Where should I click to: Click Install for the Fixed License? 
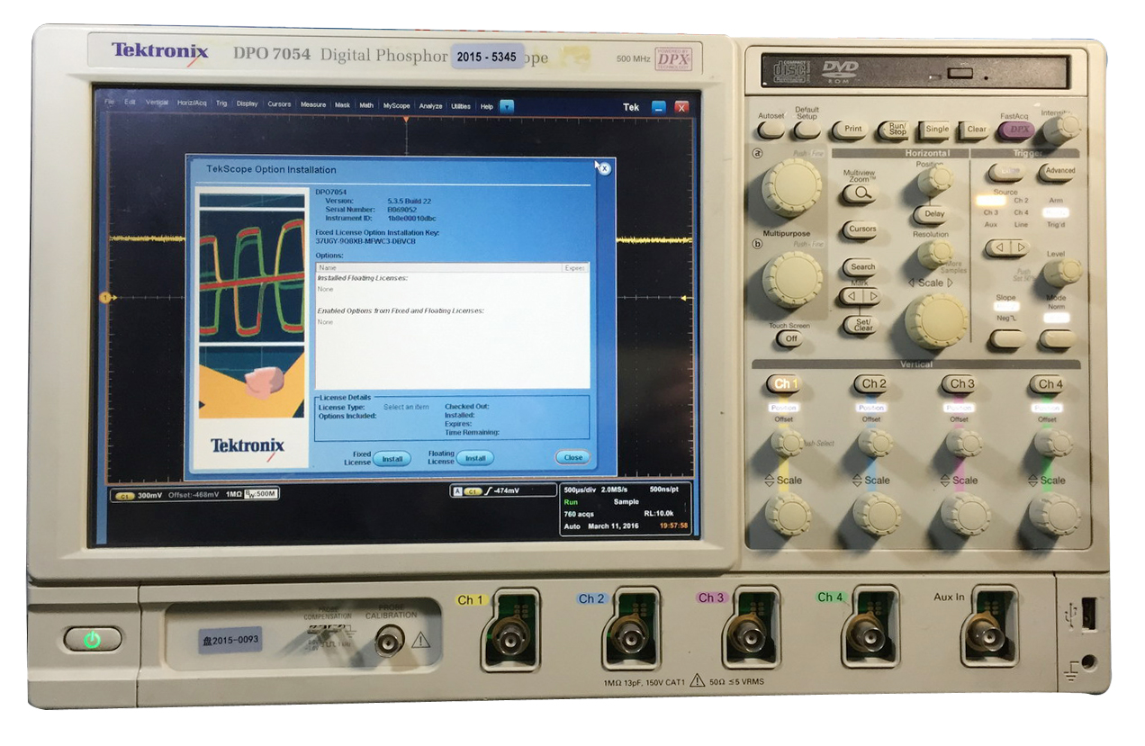coord(392,458)
